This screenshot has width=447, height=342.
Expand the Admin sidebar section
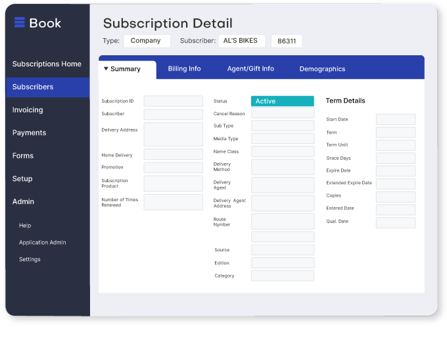23,202
